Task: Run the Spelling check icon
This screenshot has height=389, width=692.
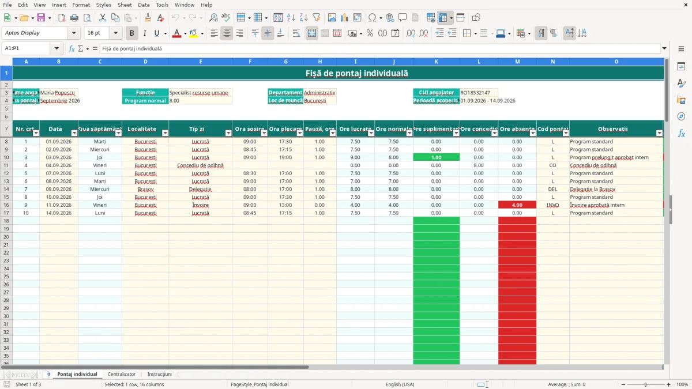Action: [x=226, y=18]
